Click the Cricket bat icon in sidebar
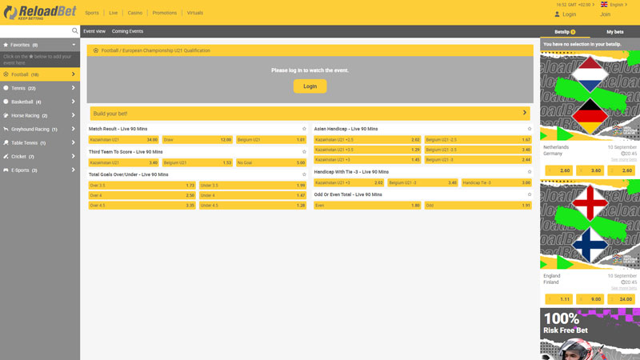This screenshot has height=360, width=640. click(6, 156)
